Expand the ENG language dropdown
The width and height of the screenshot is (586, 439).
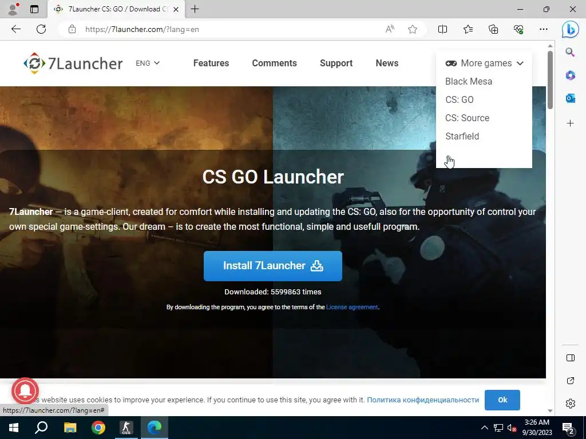coord(148,63)
